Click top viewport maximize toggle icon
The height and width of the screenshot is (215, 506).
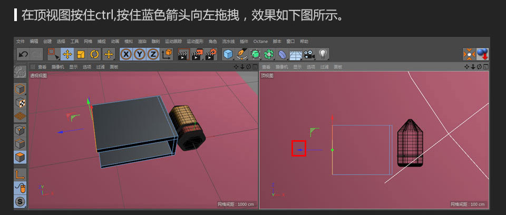(485, 67)
